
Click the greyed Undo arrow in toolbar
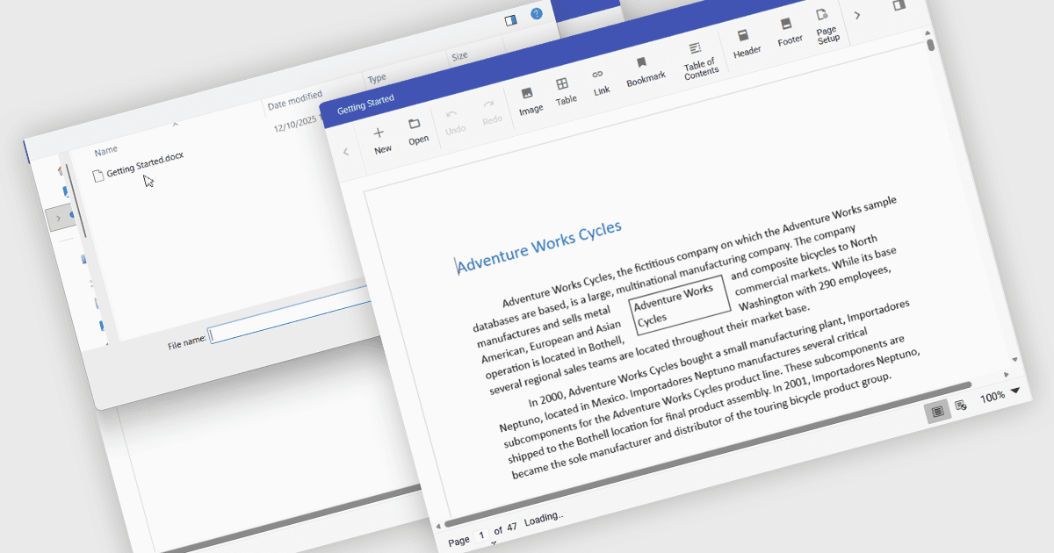(454, 122)
